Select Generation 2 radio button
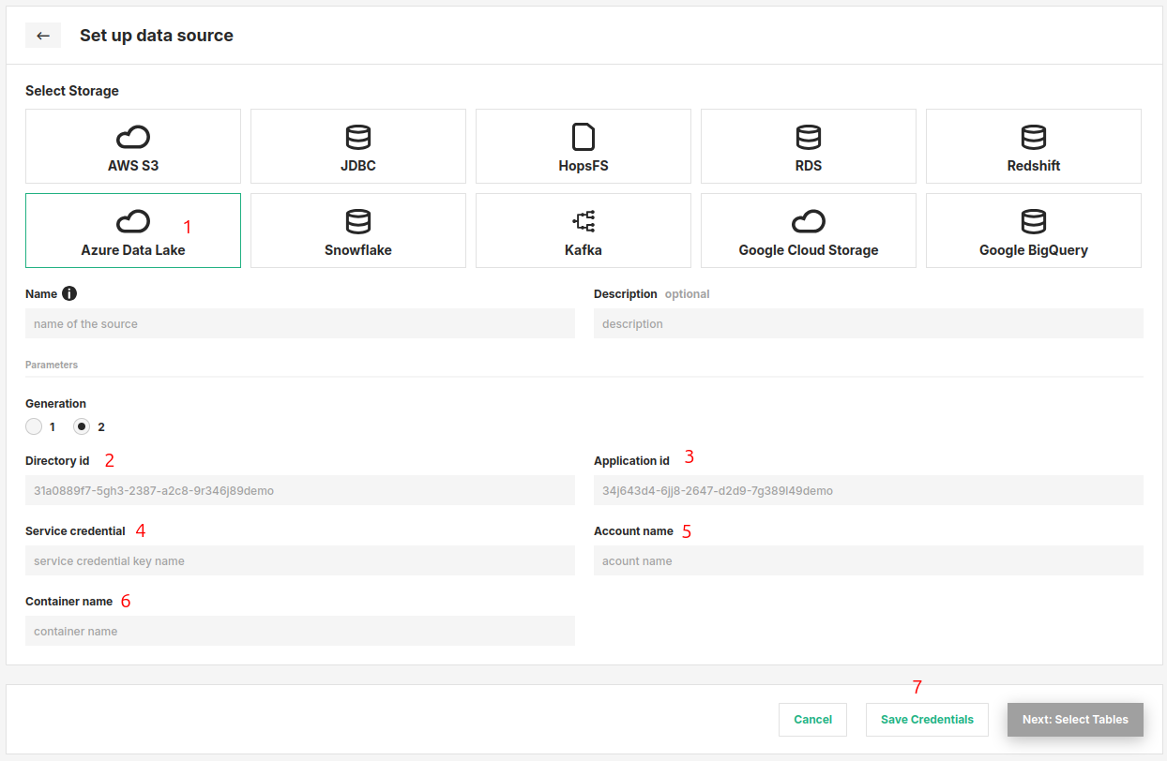This screenshot has height=761, width=1167. [x=82, y=426]
